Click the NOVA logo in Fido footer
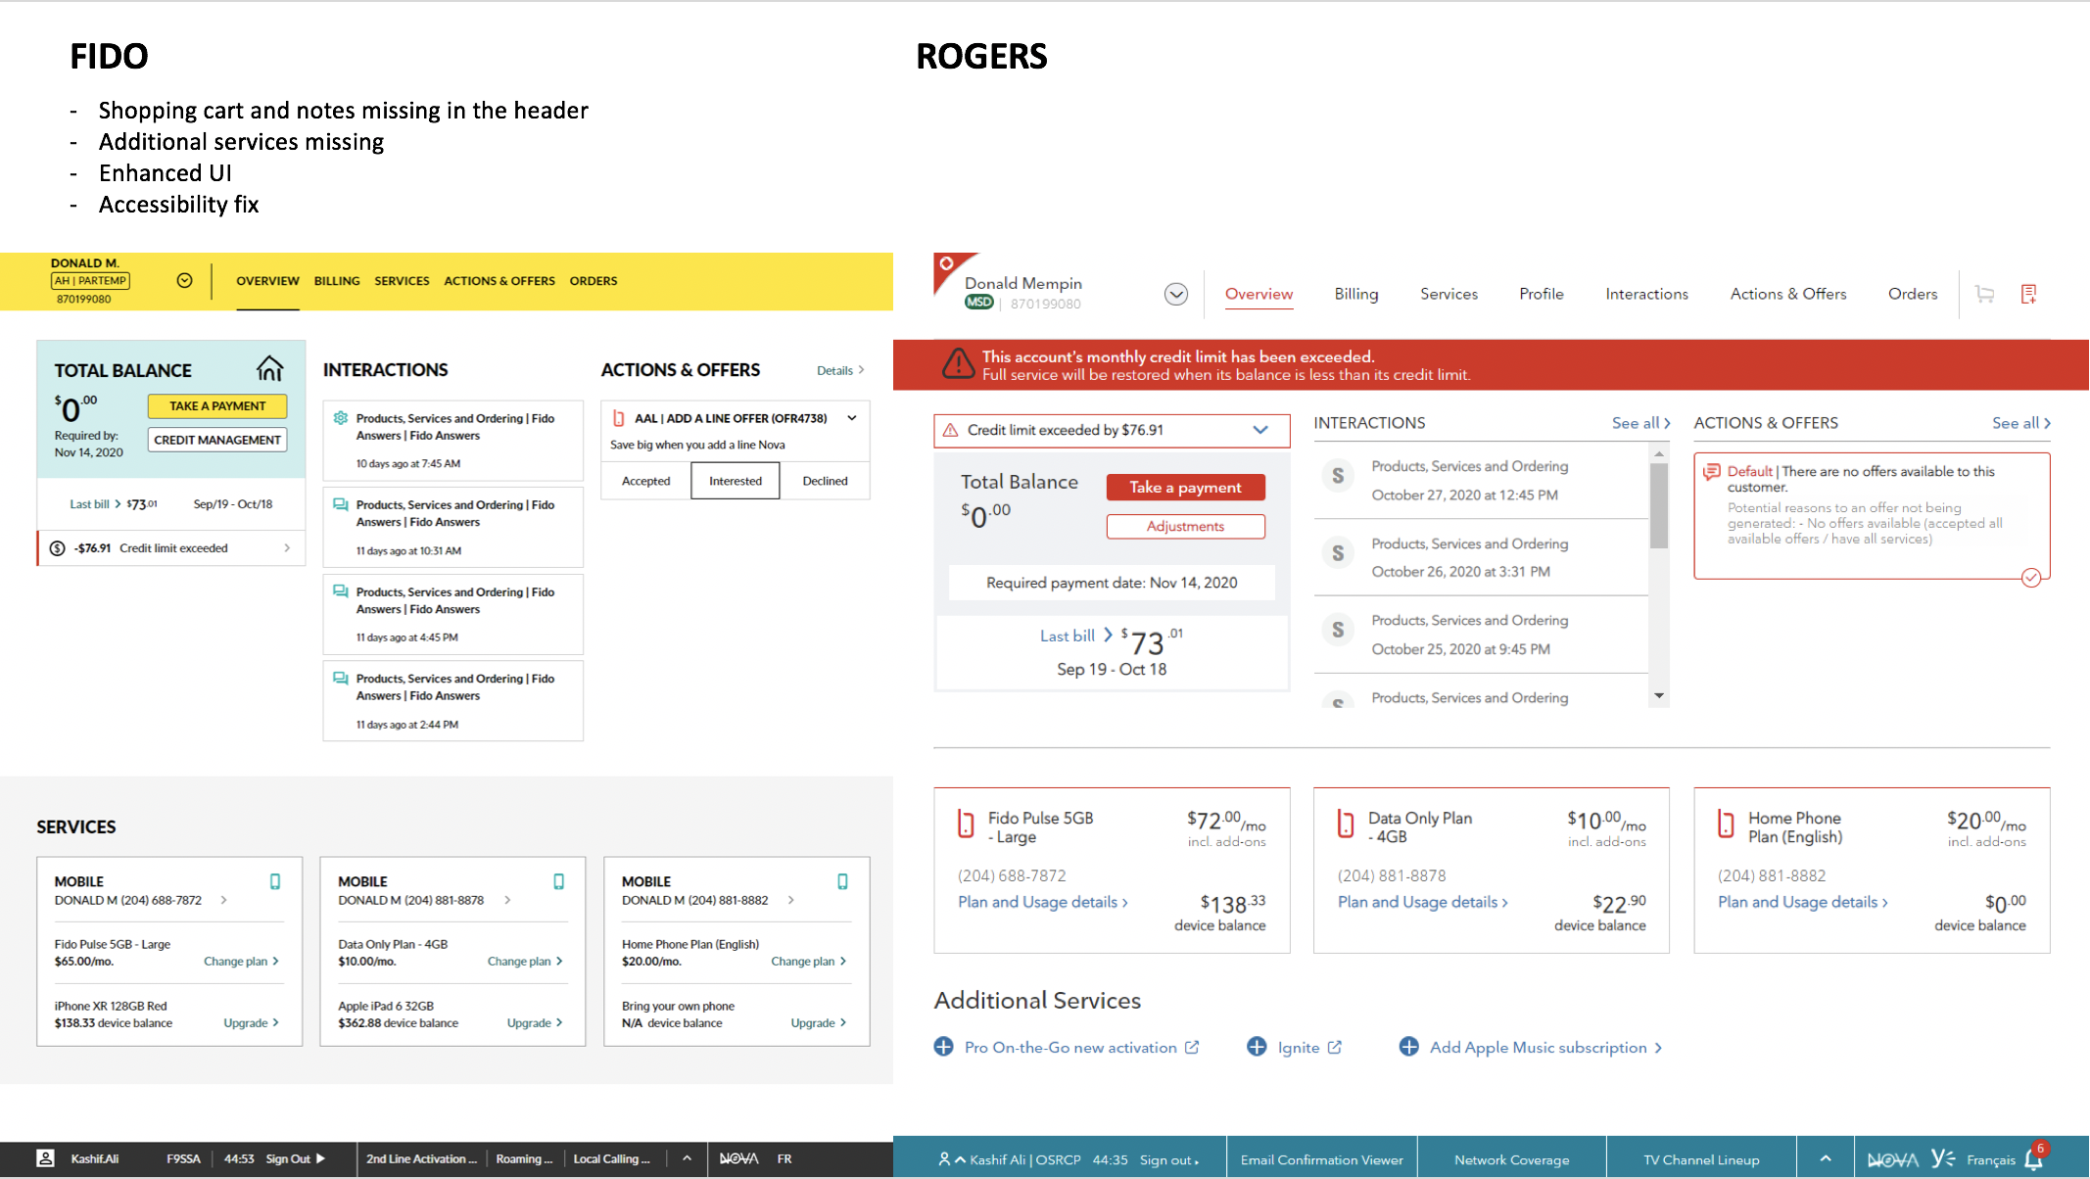This screenshot has height=1179, width=2090. (x=739, y=1158)
